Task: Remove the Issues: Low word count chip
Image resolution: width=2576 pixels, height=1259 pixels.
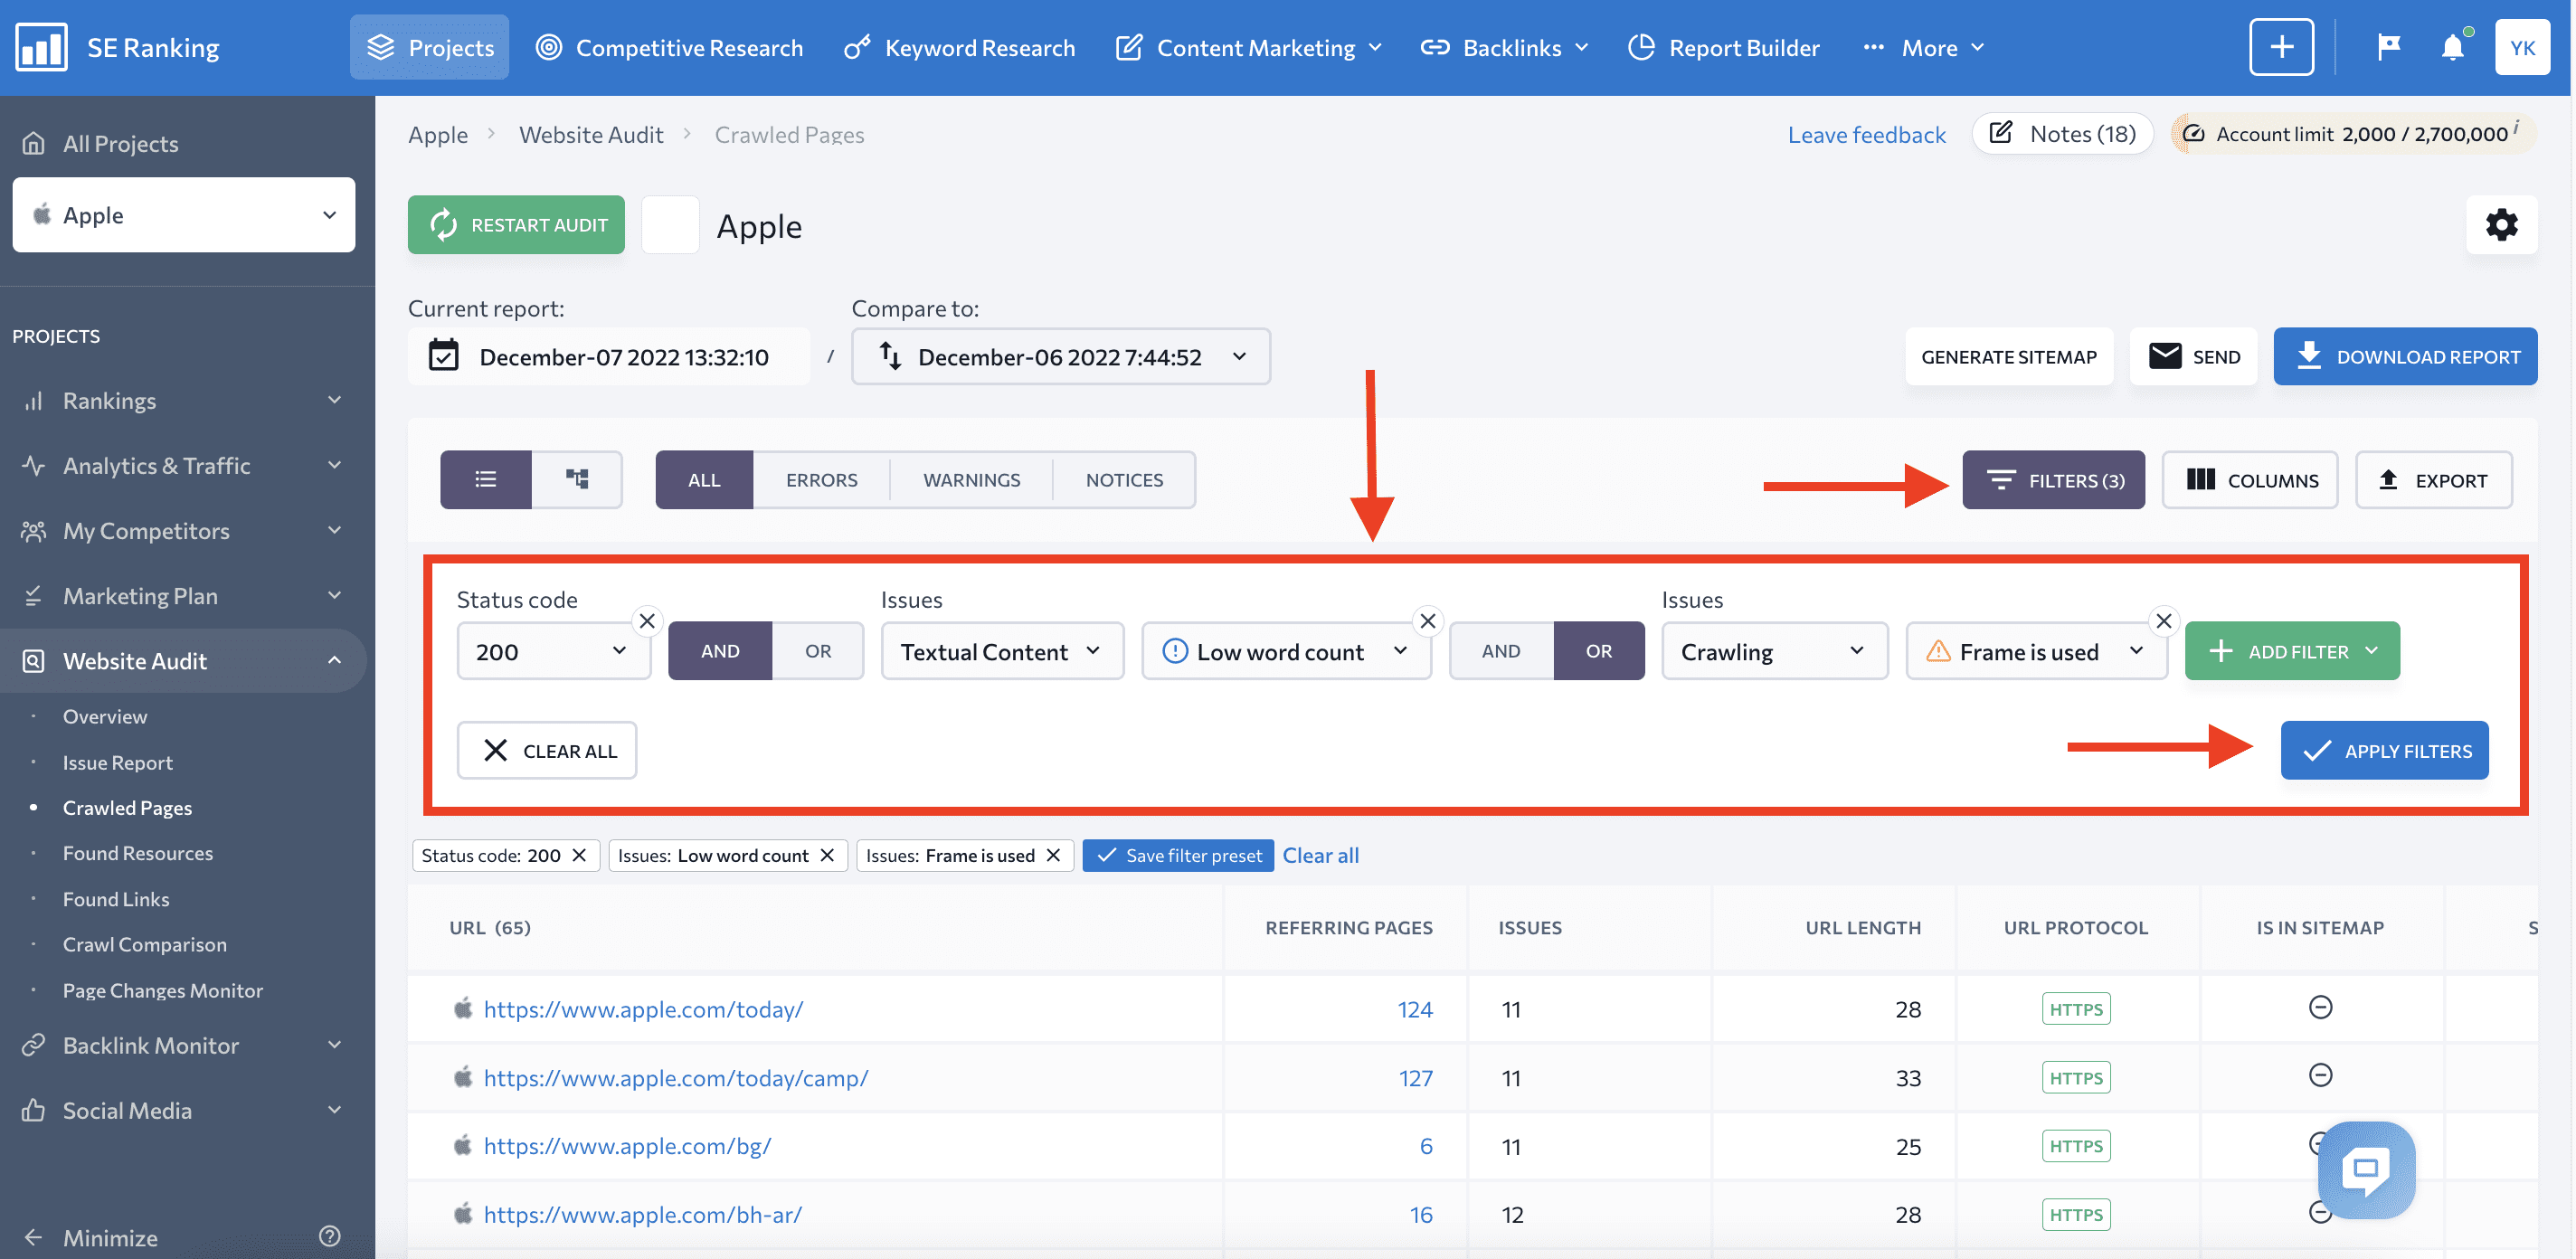Action: pyautogui.click(x=827, y=855)
